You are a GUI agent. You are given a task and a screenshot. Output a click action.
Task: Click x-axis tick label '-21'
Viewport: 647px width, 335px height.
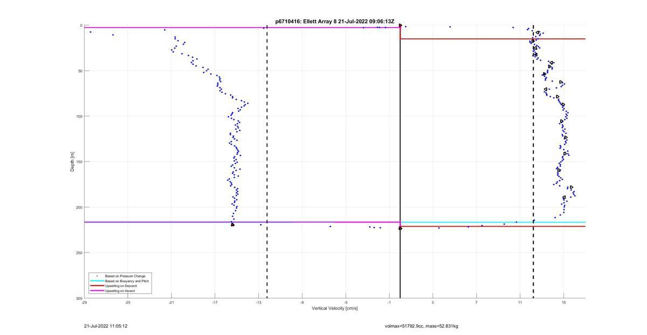coord(171,303)
